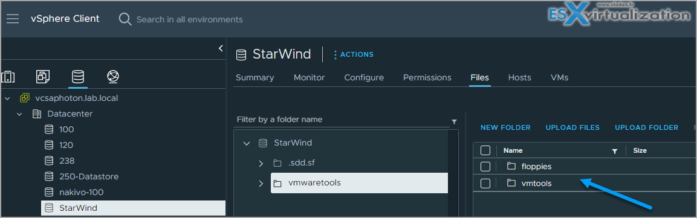Click the datastore icon beside 250-Datastore
The image size is (697, 218).
(x=49, y=177)
